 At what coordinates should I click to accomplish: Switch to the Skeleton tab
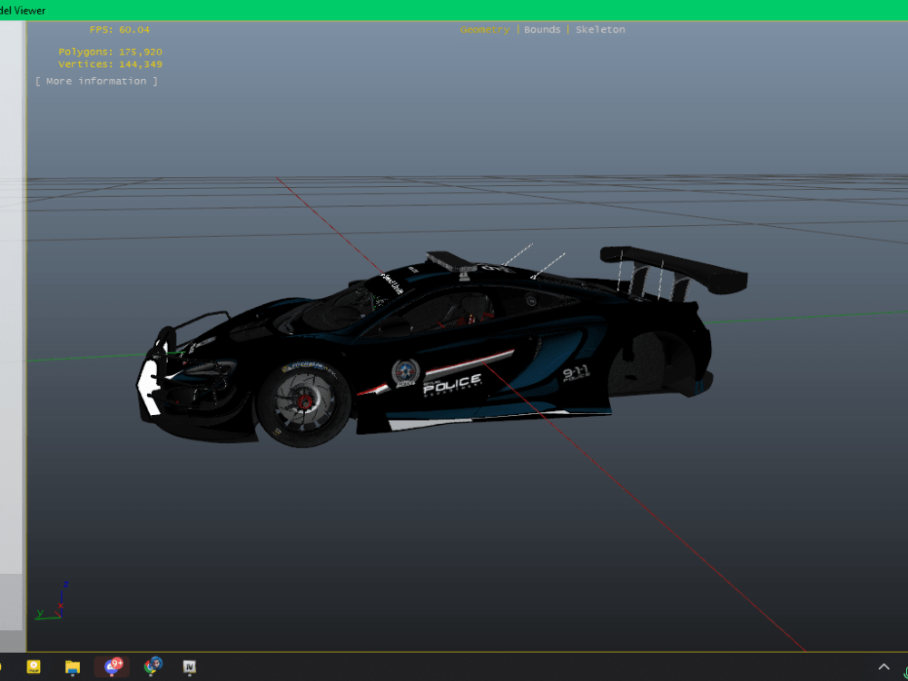coord(600,29)
